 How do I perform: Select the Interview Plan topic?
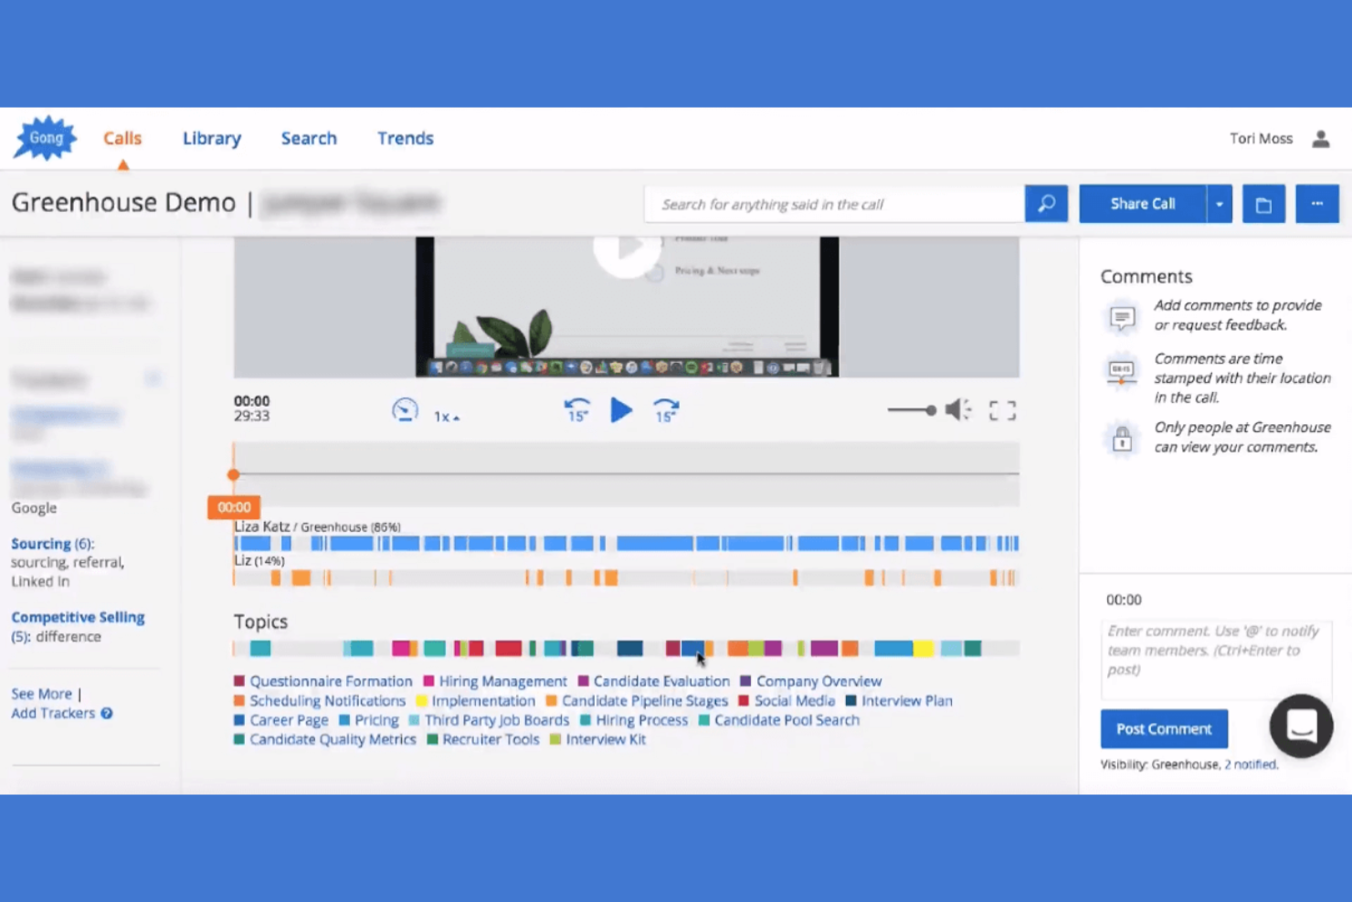pos(899,701)
